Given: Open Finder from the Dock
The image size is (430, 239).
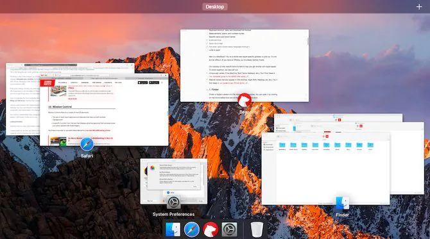Looking at the screenshot, I should [173, 229].
